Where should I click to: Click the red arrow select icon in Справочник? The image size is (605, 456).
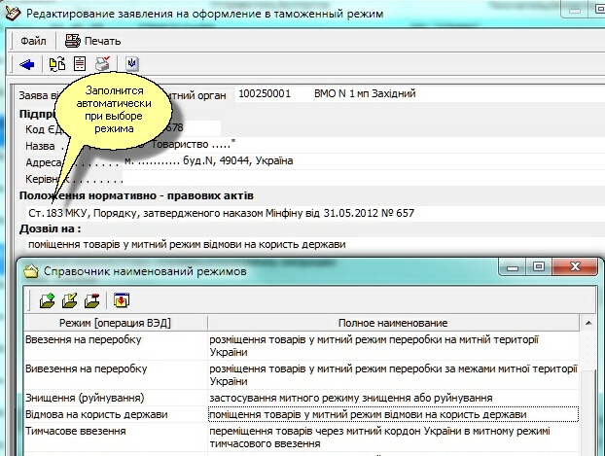[x=122, y=300]
